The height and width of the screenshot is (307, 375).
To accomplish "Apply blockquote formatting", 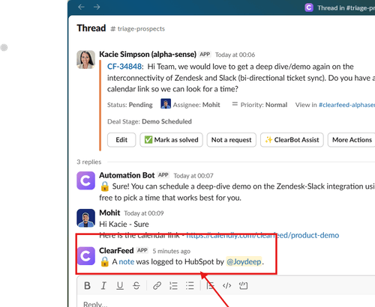I will 210,285.
